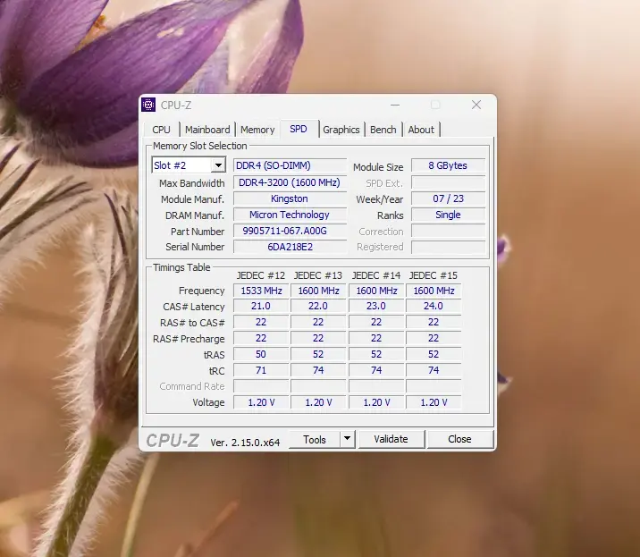Click the Ver. 2.15.0.x64 version text
Image resolution: width=640 pixels, height=557 pixels.
[245, 443]
